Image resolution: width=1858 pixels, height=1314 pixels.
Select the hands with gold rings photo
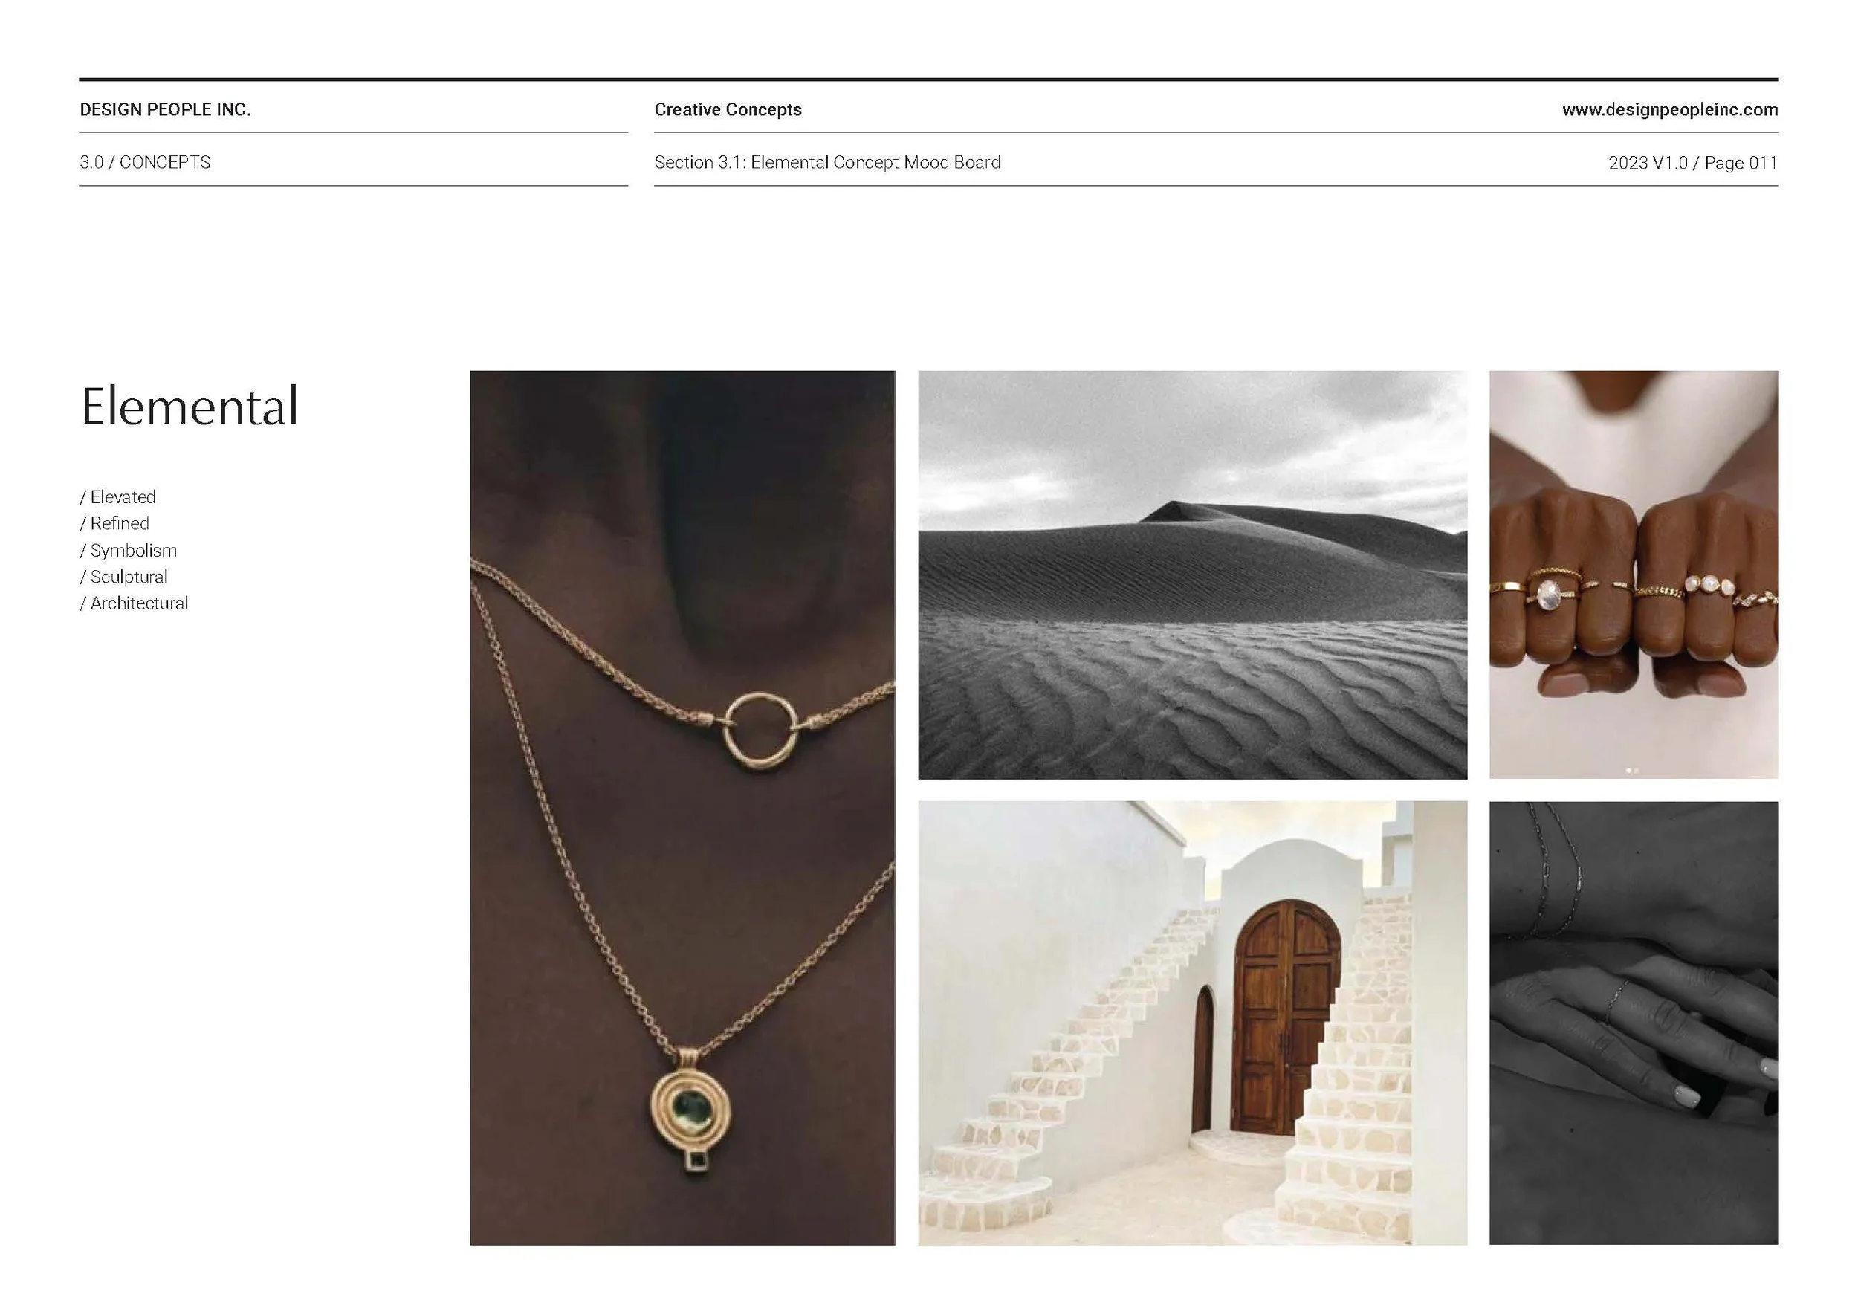tap(1634, 575)
